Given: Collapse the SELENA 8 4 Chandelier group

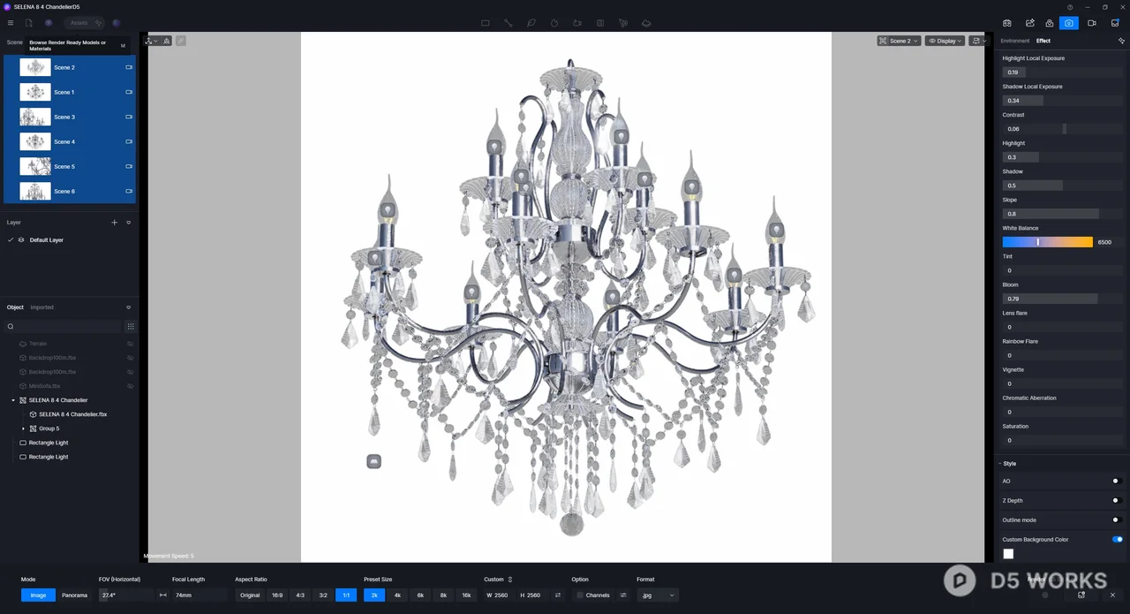Looking at the screenshot, I should tap(13, 400).
